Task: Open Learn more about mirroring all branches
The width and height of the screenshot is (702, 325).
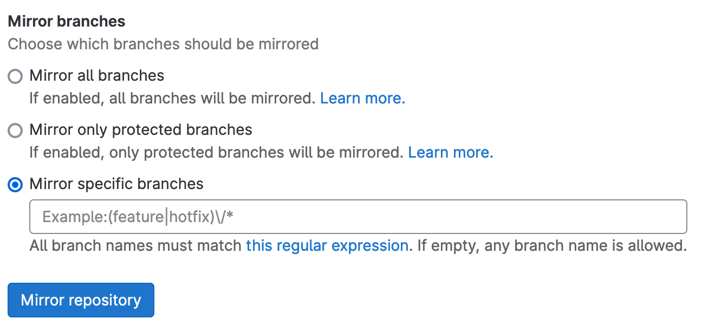Action: 362,98
